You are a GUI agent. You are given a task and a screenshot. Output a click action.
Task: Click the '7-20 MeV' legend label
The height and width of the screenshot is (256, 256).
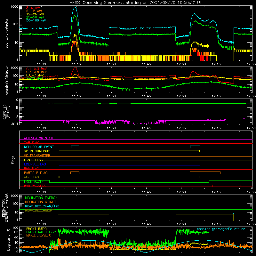[35, 78]
